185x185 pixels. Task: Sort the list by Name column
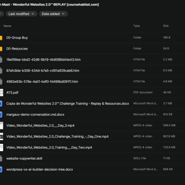click(x=7, y=26)
